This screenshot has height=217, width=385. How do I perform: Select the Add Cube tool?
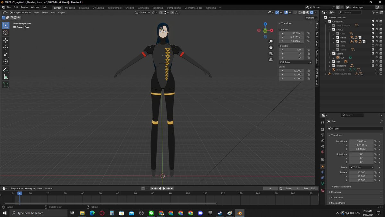[5, 85]
